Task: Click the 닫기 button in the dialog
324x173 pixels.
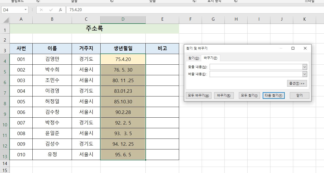Action: point(299,96)
